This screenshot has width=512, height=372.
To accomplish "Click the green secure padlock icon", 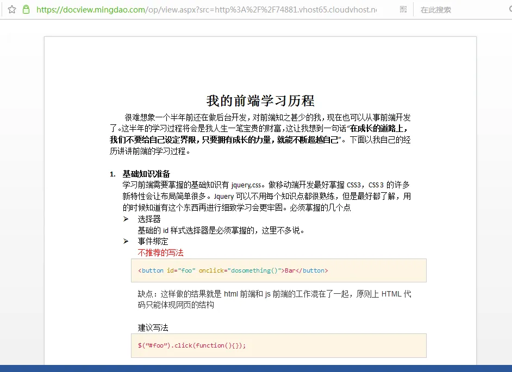I will 26,9.
